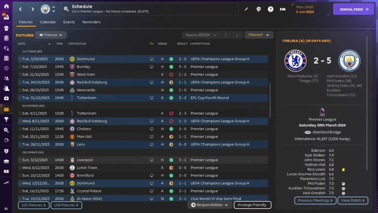Click Stamford Bridge stadium name
The image size is (378, 213).
click(x=327, y=132)
